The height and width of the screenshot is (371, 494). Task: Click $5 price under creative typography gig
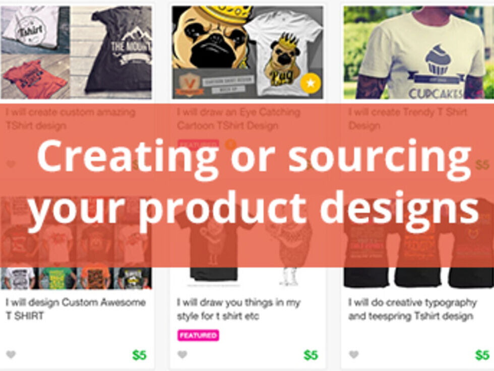[x=482, y=355]
